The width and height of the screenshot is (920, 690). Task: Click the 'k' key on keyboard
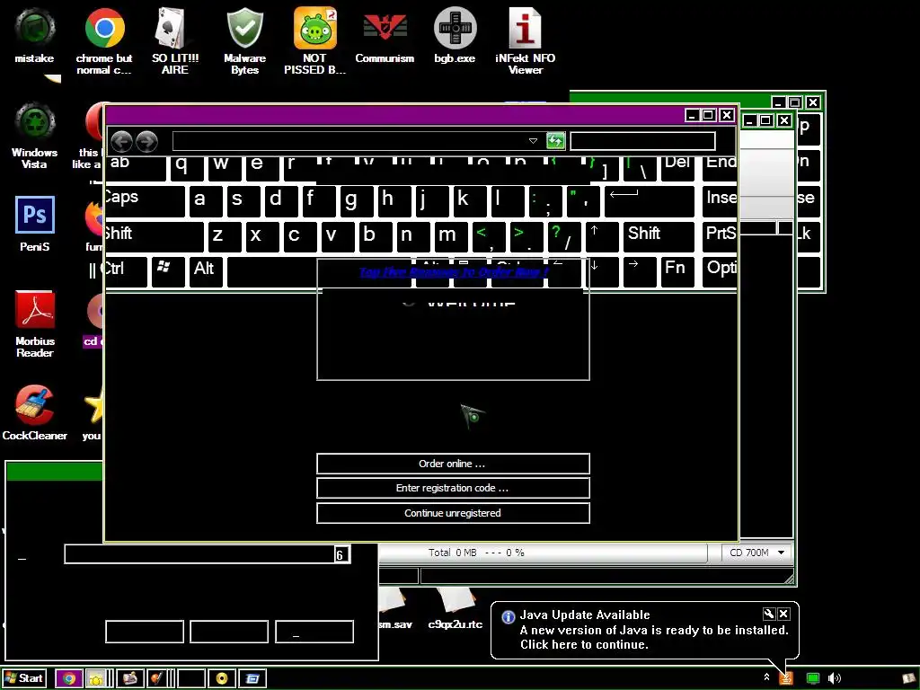[x=470, y=201]
